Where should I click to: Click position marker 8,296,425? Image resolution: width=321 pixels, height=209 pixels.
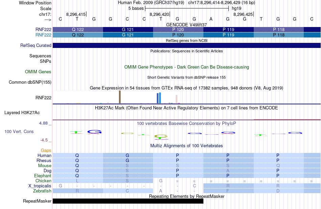[243, 14]
